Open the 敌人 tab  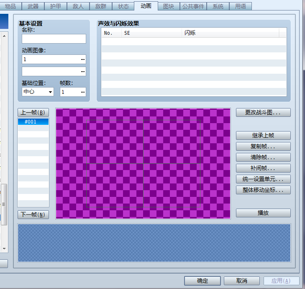pyautogui.click(x=78, y=6)
